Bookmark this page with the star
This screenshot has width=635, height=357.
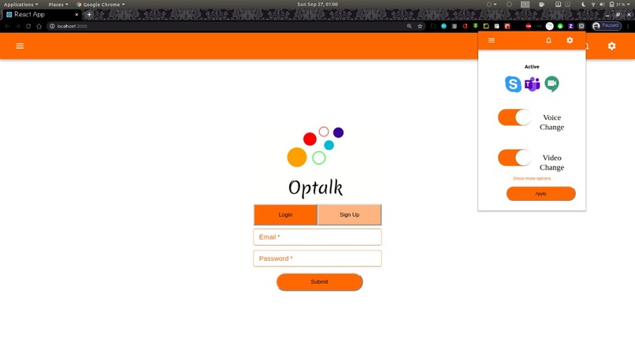click(x=420, y=26)
